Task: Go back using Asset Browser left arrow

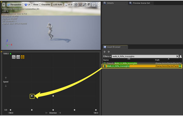Action: pos(105,52)
